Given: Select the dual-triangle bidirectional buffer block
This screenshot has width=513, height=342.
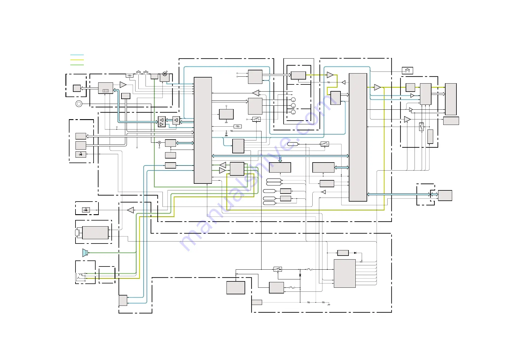Looking at the screenshot, I should 162,122.
